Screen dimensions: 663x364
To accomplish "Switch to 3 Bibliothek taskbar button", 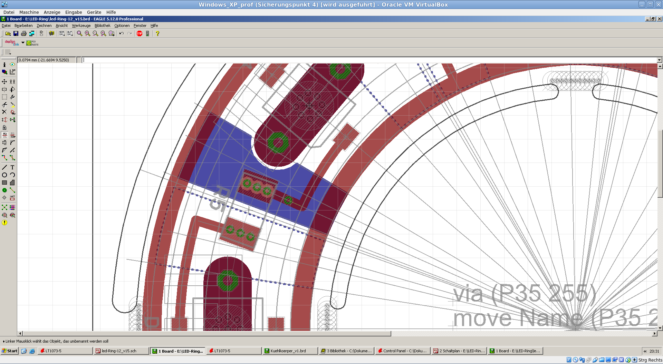I will coord(347,351).
